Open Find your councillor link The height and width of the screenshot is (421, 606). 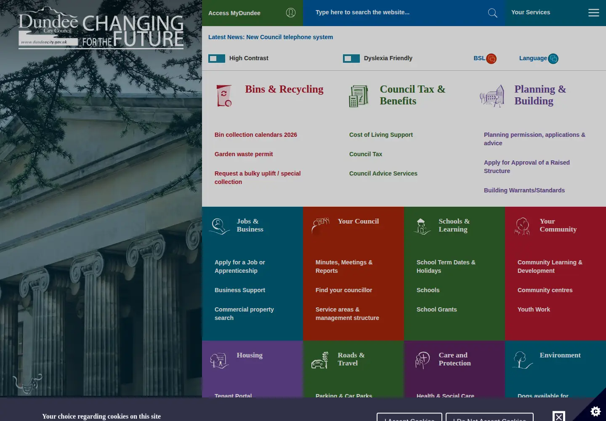(x=344, y=290)
